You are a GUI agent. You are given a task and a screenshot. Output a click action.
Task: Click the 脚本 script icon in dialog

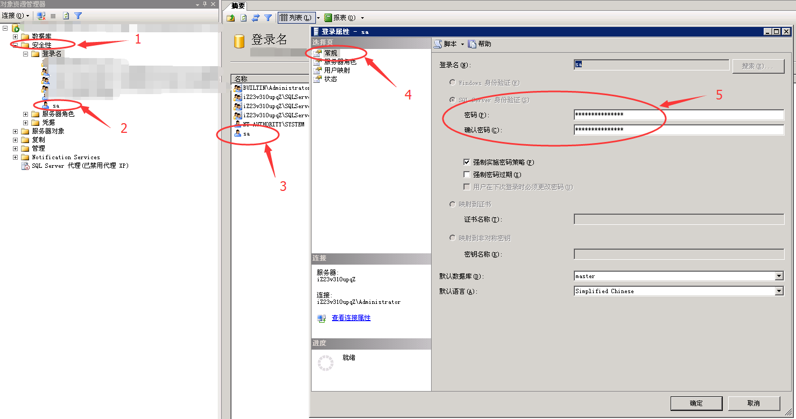tap(438, 44)
